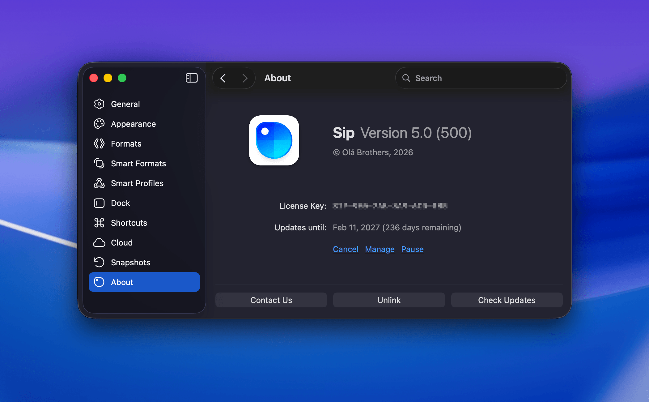The image size is (649, 402).
Task: Click the Appearance palette icon
Action: [99, 124]
